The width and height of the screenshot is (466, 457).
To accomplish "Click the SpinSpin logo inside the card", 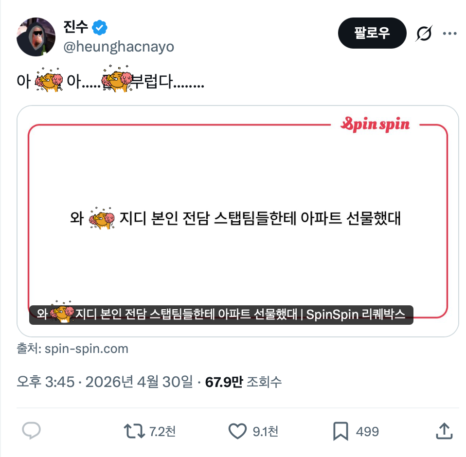I will tap(375, 125).
